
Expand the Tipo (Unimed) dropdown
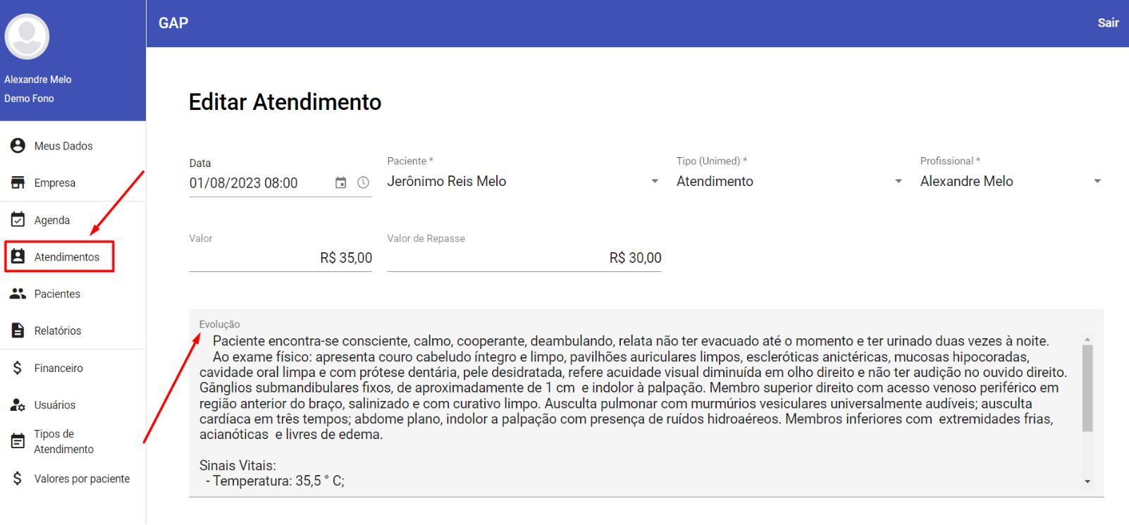[x=898, y=182]
